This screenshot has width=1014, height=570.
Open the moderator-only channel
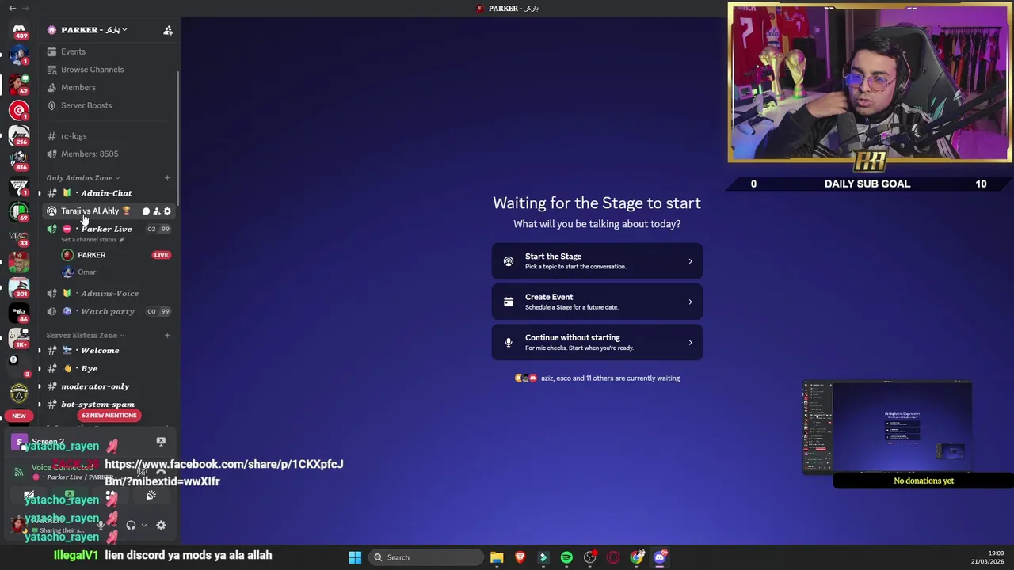(94, 386)
